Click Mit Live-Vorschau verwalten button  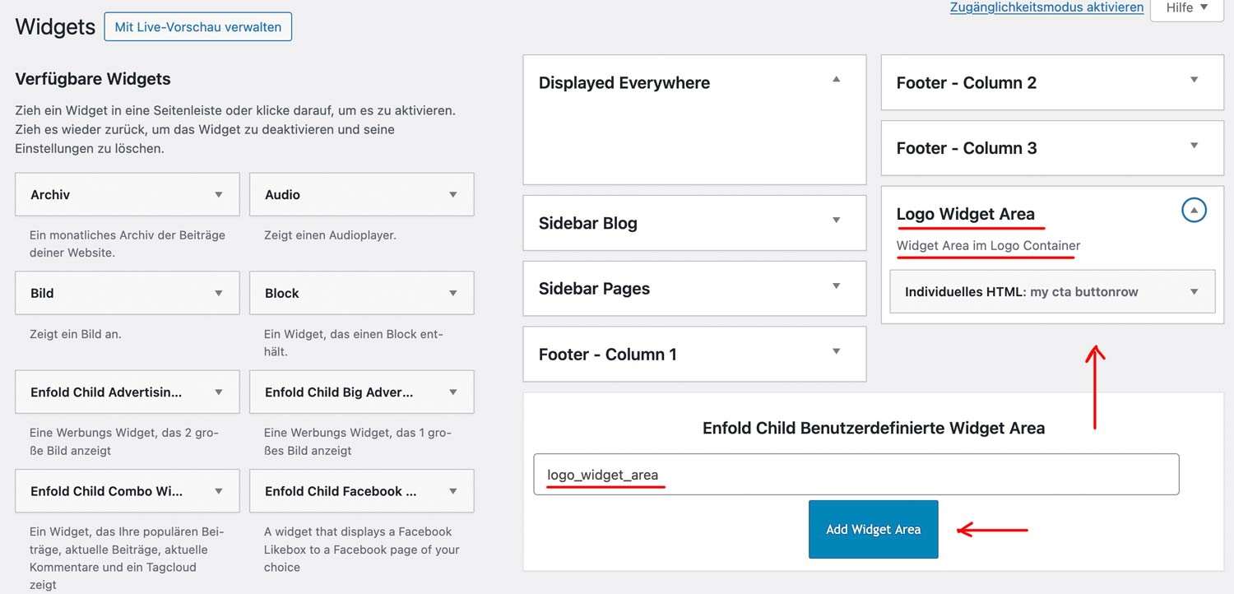click(198, 27)
